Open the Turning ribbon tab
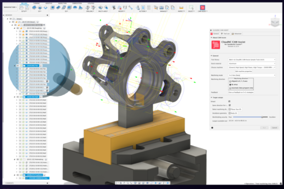The height and width of the screenshot is (189, 284). tap(36, 3)
